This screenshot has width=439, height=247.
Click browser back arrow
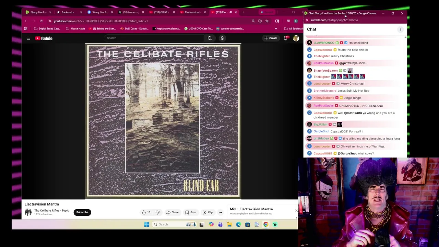(26, 21)
